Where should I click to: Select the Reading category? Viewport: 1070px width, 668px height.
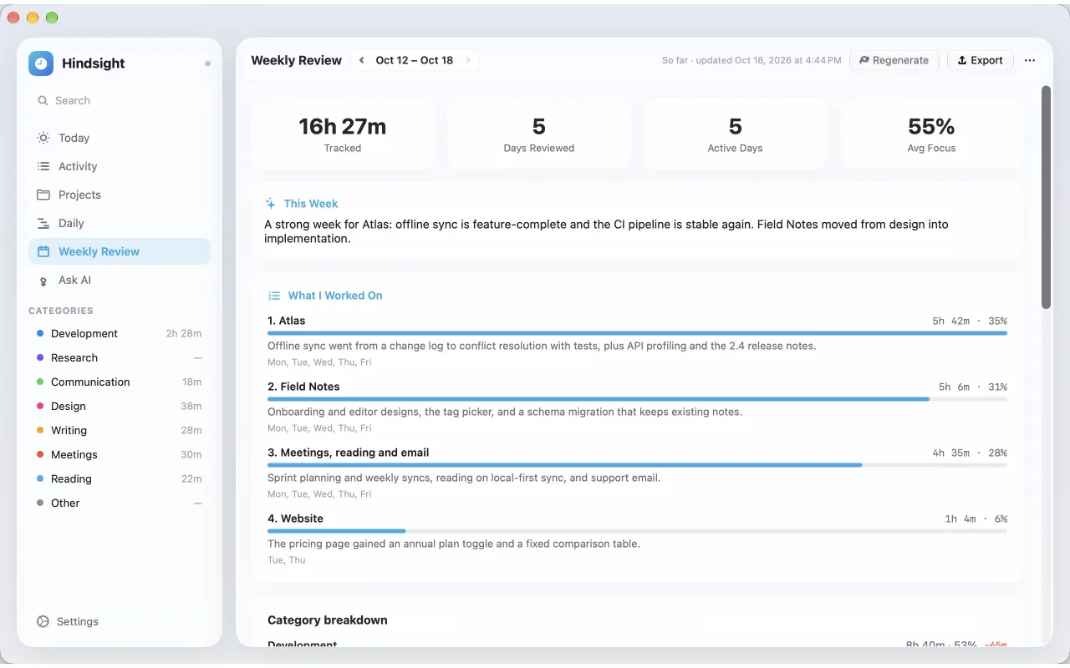pyautogui.click(x=120, y=478)
